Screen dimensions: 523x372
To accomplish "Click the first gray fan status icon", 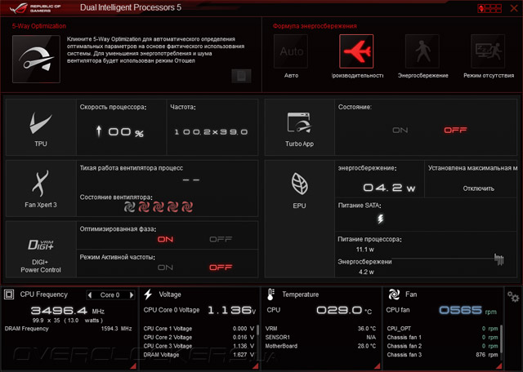I will [x=129, y=207].
